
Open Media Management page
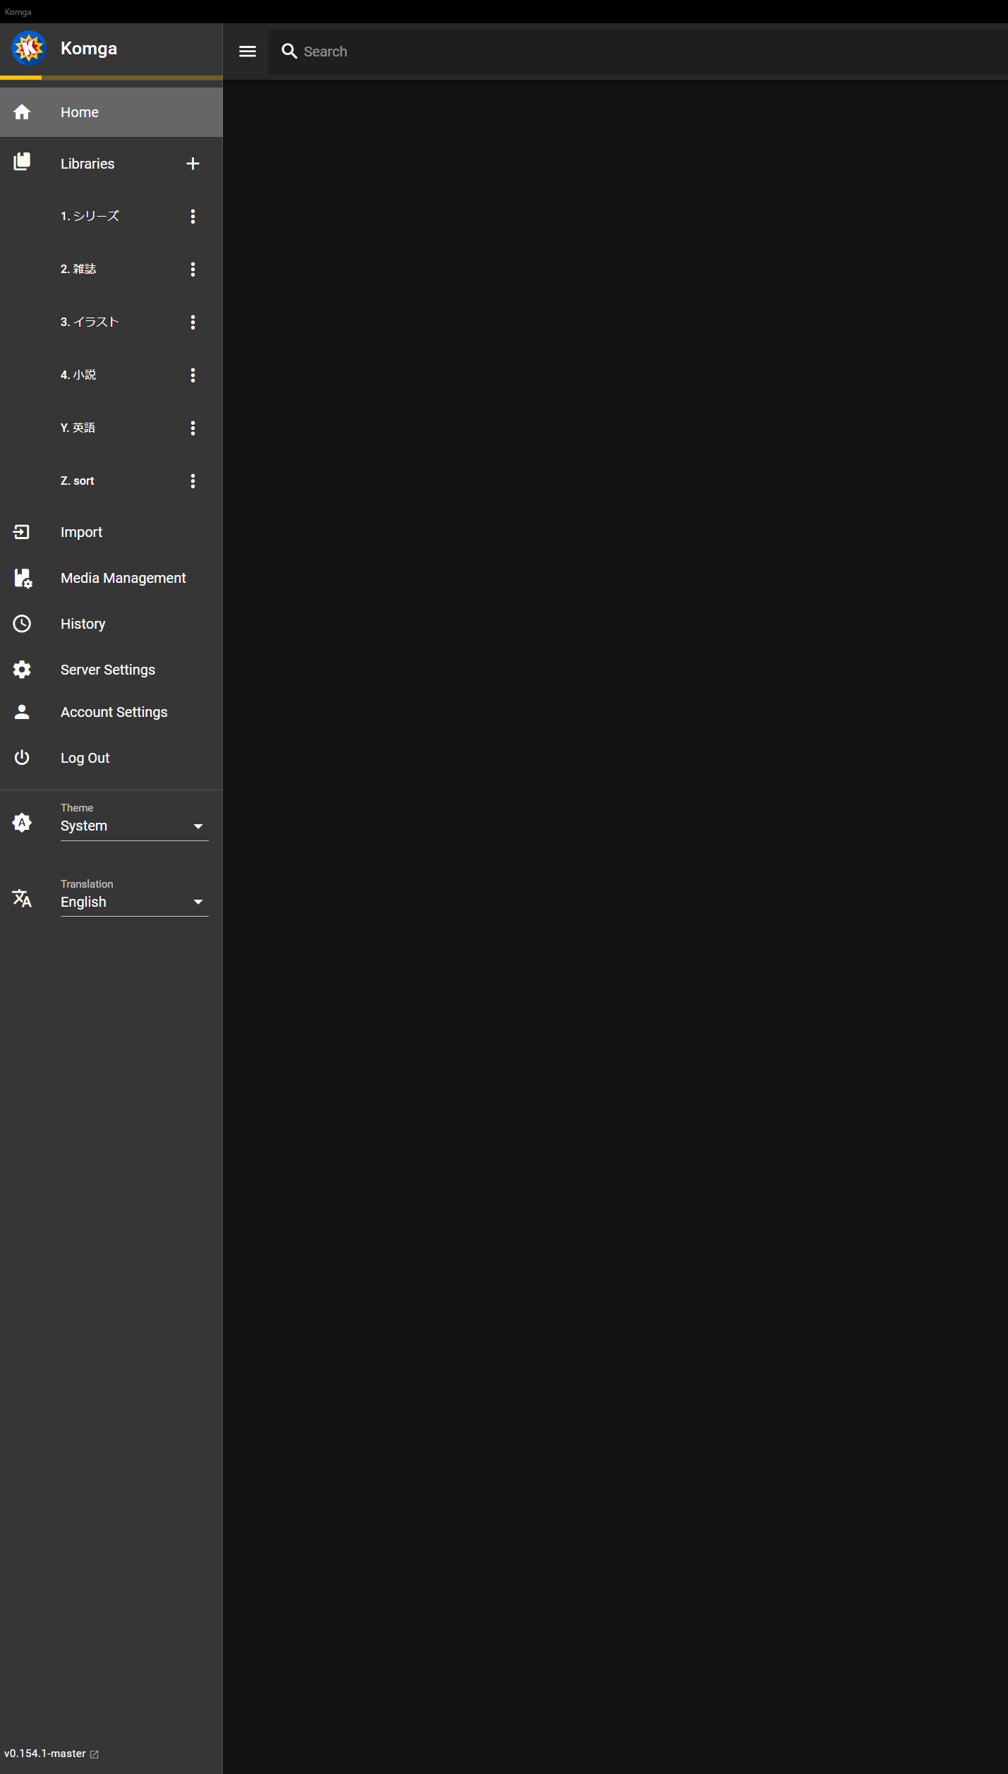tap(111, 578)
